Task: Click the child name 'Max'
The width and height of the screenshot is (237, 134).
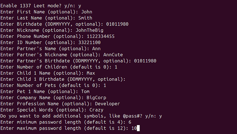Action: [x=91, y=73]
